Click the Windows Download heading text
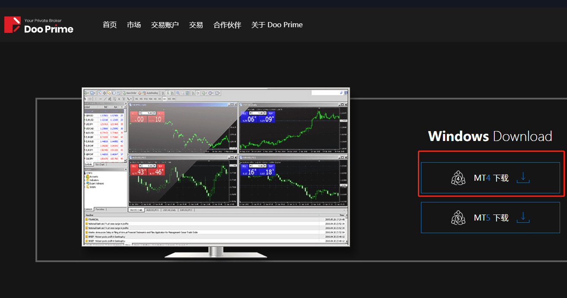This screenshot has height=298, width=567. pos(490,136)
